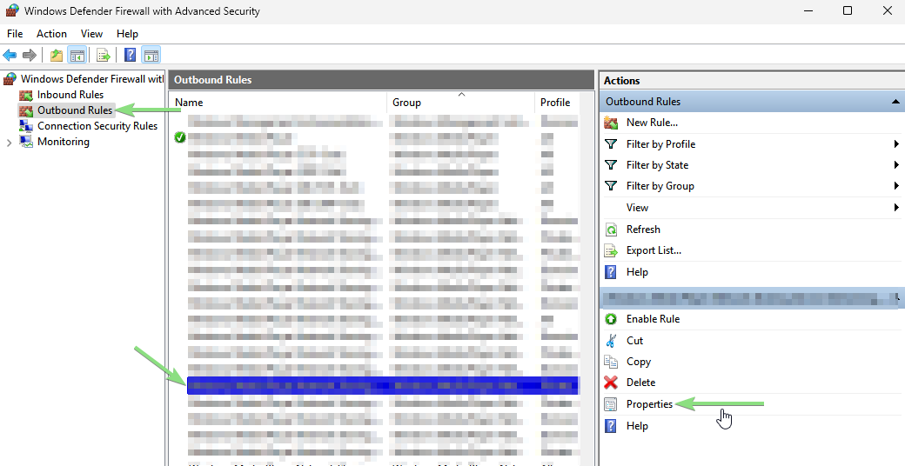This screenshot has height=466, width=905.
Task: Click the blue Help toolbar icon
Action: click(x=130, y=55)
